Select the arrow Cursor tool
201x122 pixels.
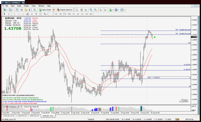click(5, 14)
